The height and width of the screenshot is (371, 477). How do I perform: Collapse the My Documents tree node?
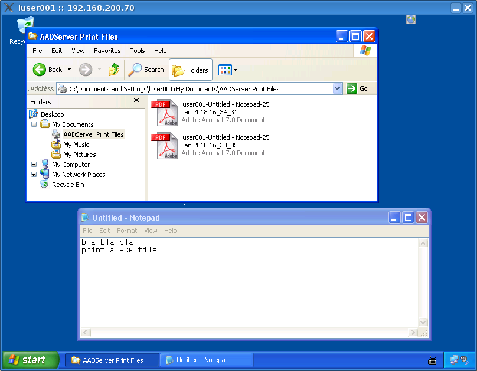pos(34,124)
